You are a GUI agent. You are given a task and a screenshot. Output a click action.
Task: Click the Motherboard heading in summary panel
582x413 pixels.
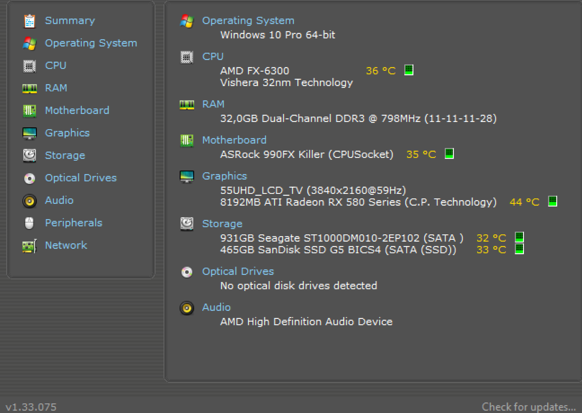[234, 140]
